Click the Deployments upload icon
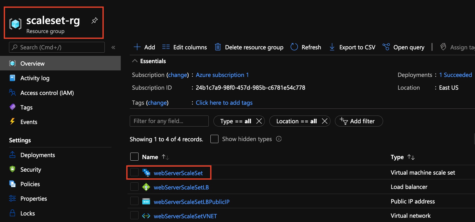Image resolution: width=475 pixels, height=222 pixels. pyautogui.click(x=12, y=155)
